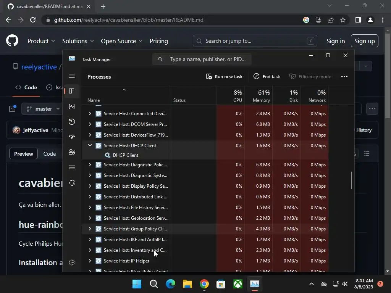Open the App history sidebar icon

pos(72,122)
